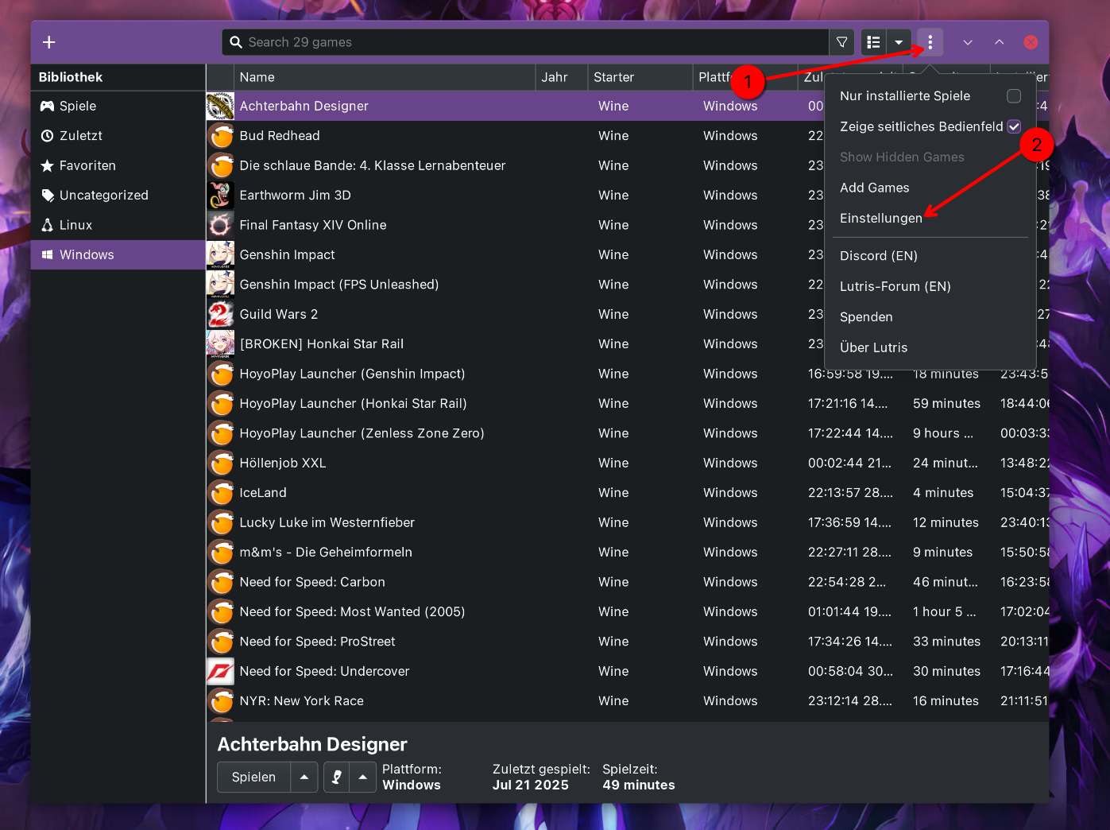Open Lutris-Forum (EN) menu entry
Image resolution: width=1110 pixels, height=830 pixels.
(x=930, y=286)
